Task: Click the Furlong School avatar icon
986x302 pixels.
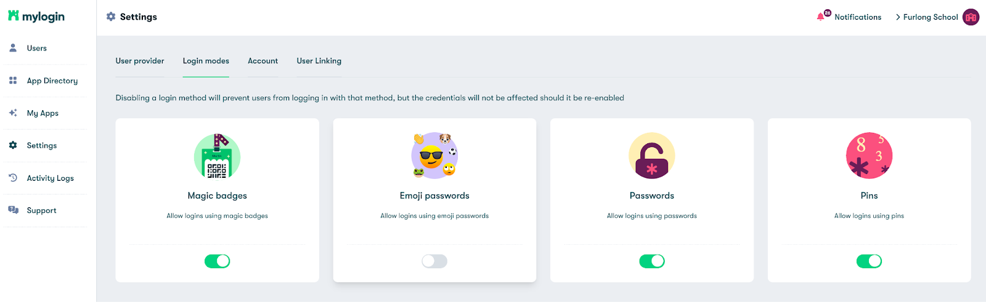Action: tap(971, 17)
